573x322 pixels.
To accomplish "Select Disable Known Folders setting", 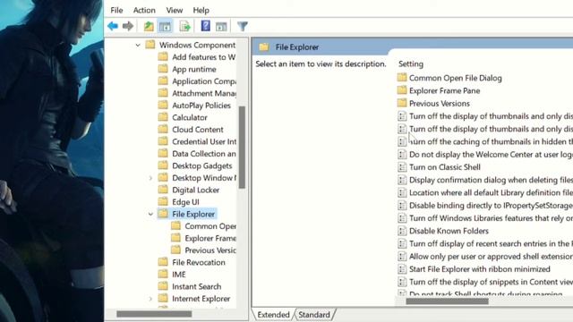I will click(443, 231).
